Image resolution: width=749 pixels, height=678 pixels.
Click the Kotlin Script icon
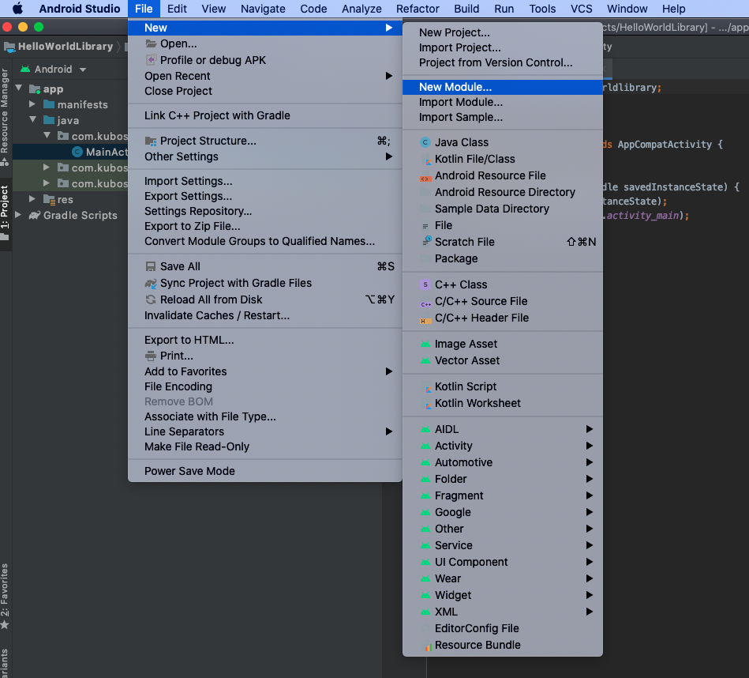(x=426, y=387)
